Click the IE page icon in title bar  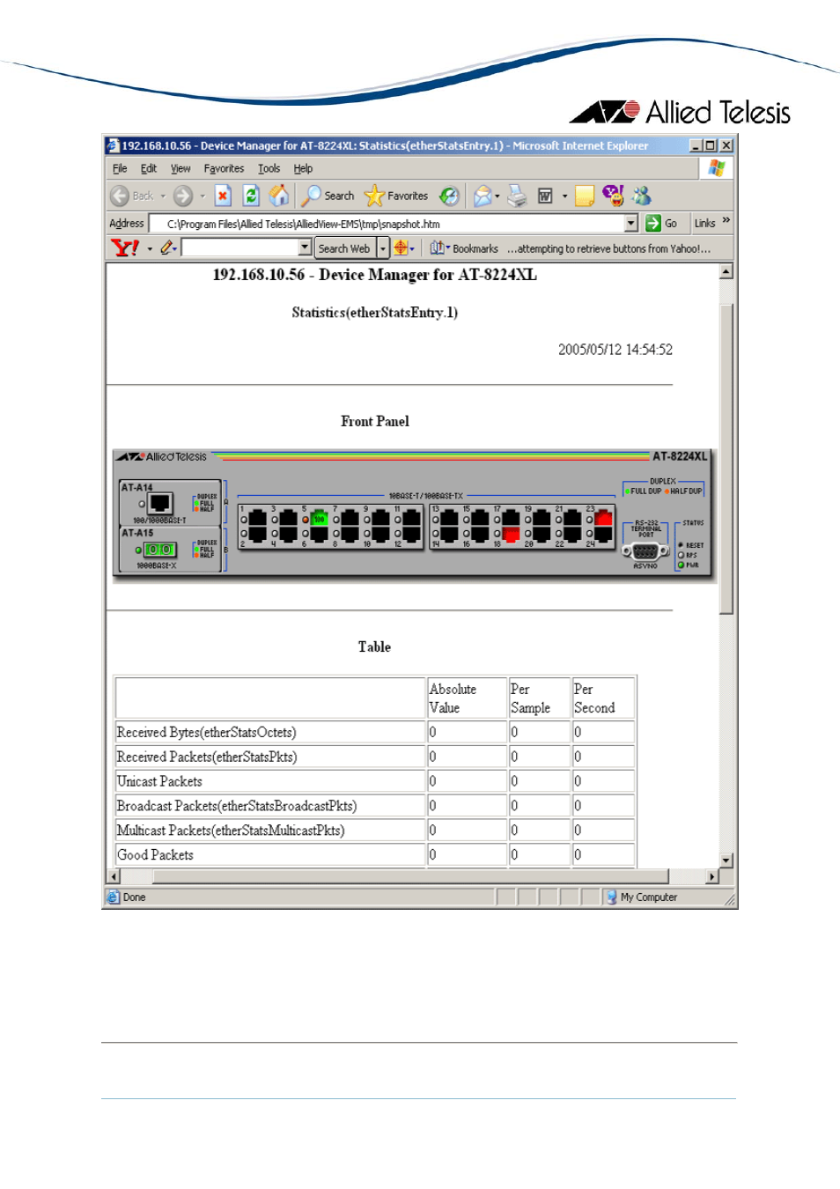coord(113,145)
